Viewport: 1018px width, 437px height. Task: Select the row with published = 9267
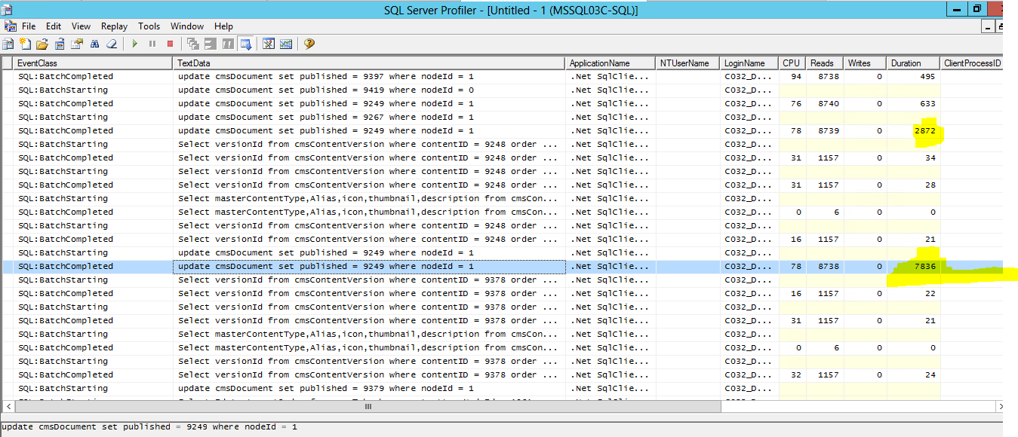[502, 117]
